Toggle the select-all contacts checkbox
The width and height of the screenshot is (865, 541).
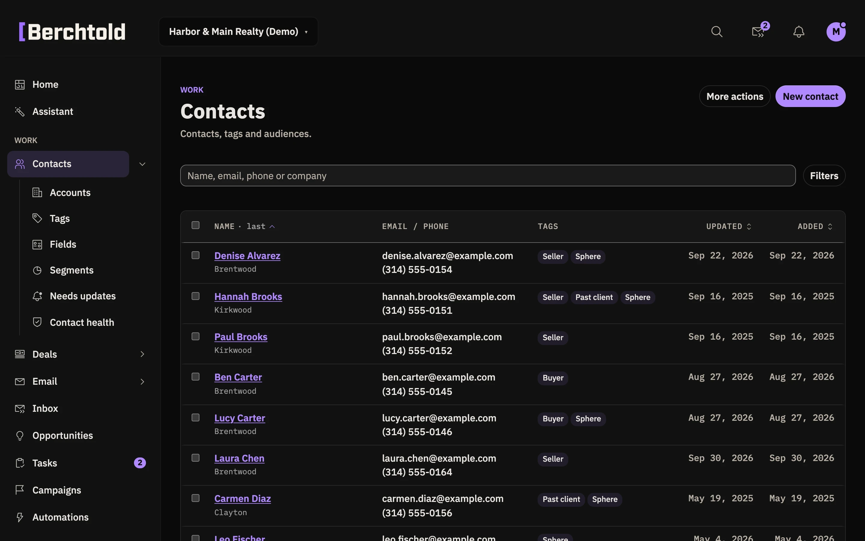pyautogui.click(x=196, y=225)
